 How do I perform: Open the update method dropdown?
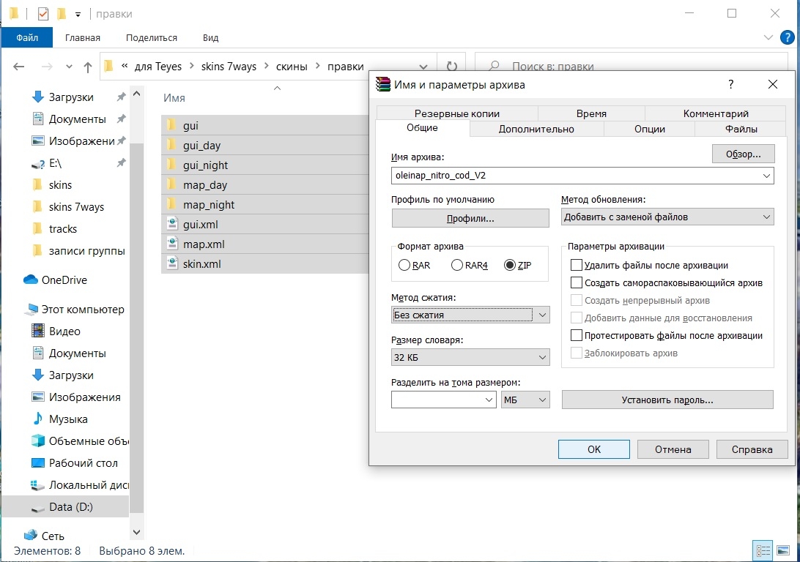[667, 217]
